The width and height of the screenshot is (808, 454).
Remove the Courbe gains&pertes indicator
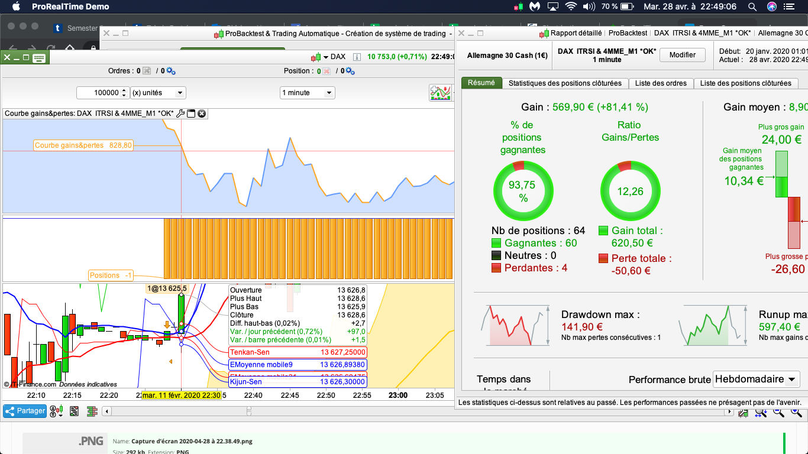pyautogui.click(x=202, y=113)
